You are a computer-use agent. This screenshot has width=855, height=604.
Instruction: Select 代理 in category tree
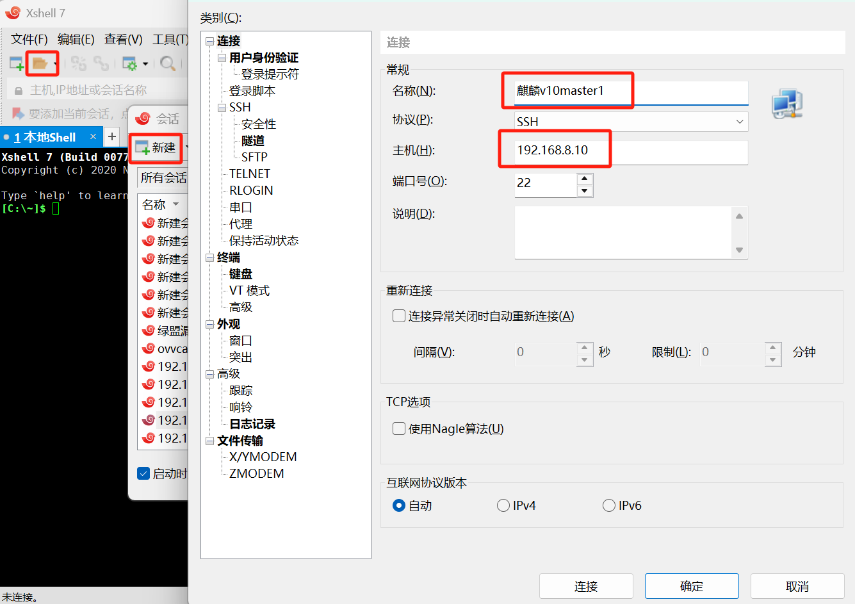coord(241,224)
